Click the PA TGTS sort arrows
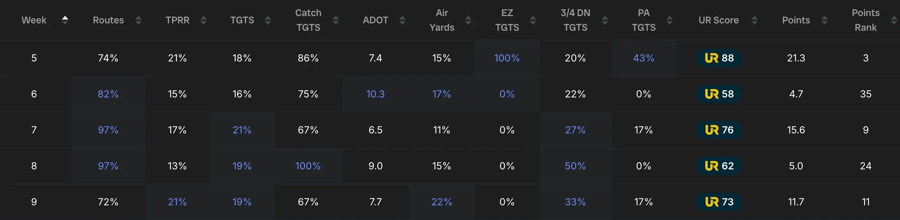 [x=670, y=20]
